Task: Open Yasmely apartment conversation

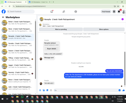Action: click(17, 74)
